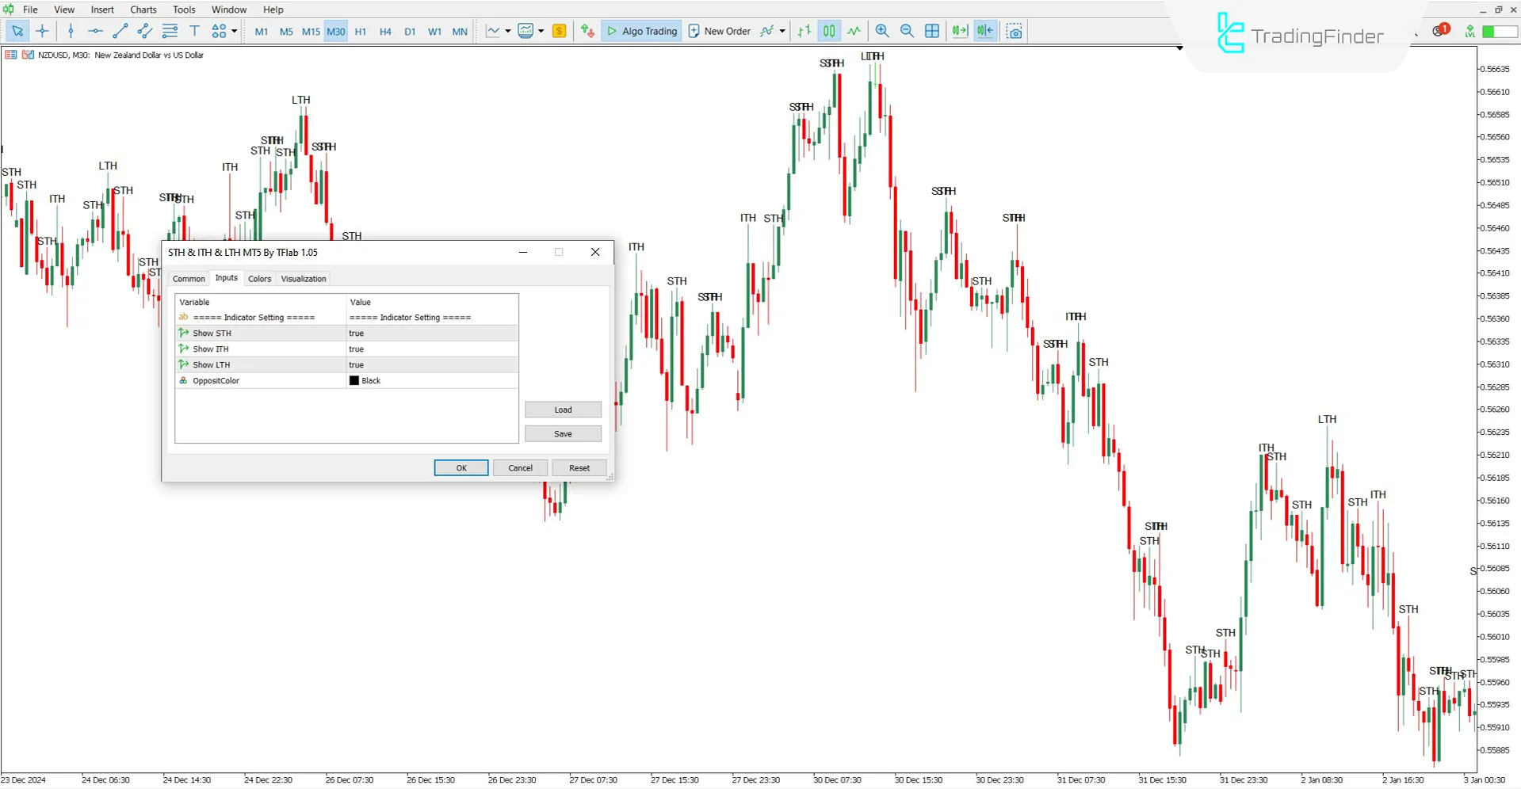Pick the text label tool
1521x789 pixels.
tap(194, 31)
